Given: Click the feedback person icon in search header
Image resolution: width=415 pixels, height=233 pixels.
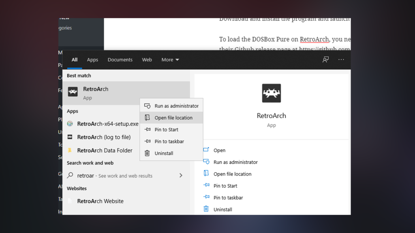Looking at the screenshot, I should (x=325, y=59).
